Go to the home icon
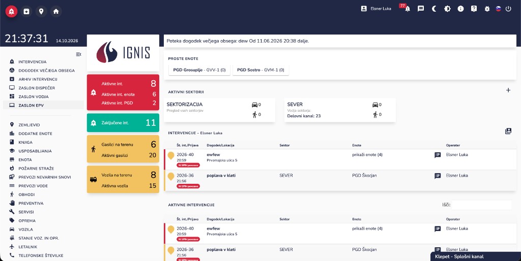Screen dimensions: 521x261 [56, 11]
